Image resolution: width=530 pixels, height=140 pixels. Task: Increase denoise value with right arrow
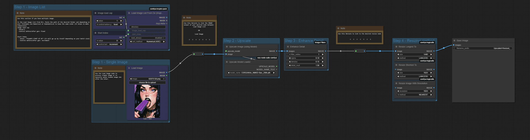pos(323,62)
